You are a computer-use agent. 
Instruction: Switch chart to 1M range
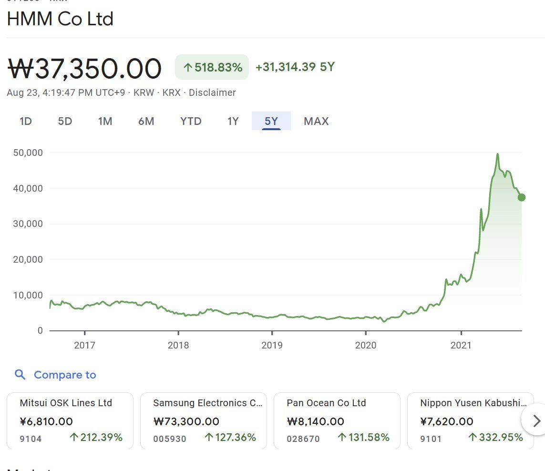105,121
